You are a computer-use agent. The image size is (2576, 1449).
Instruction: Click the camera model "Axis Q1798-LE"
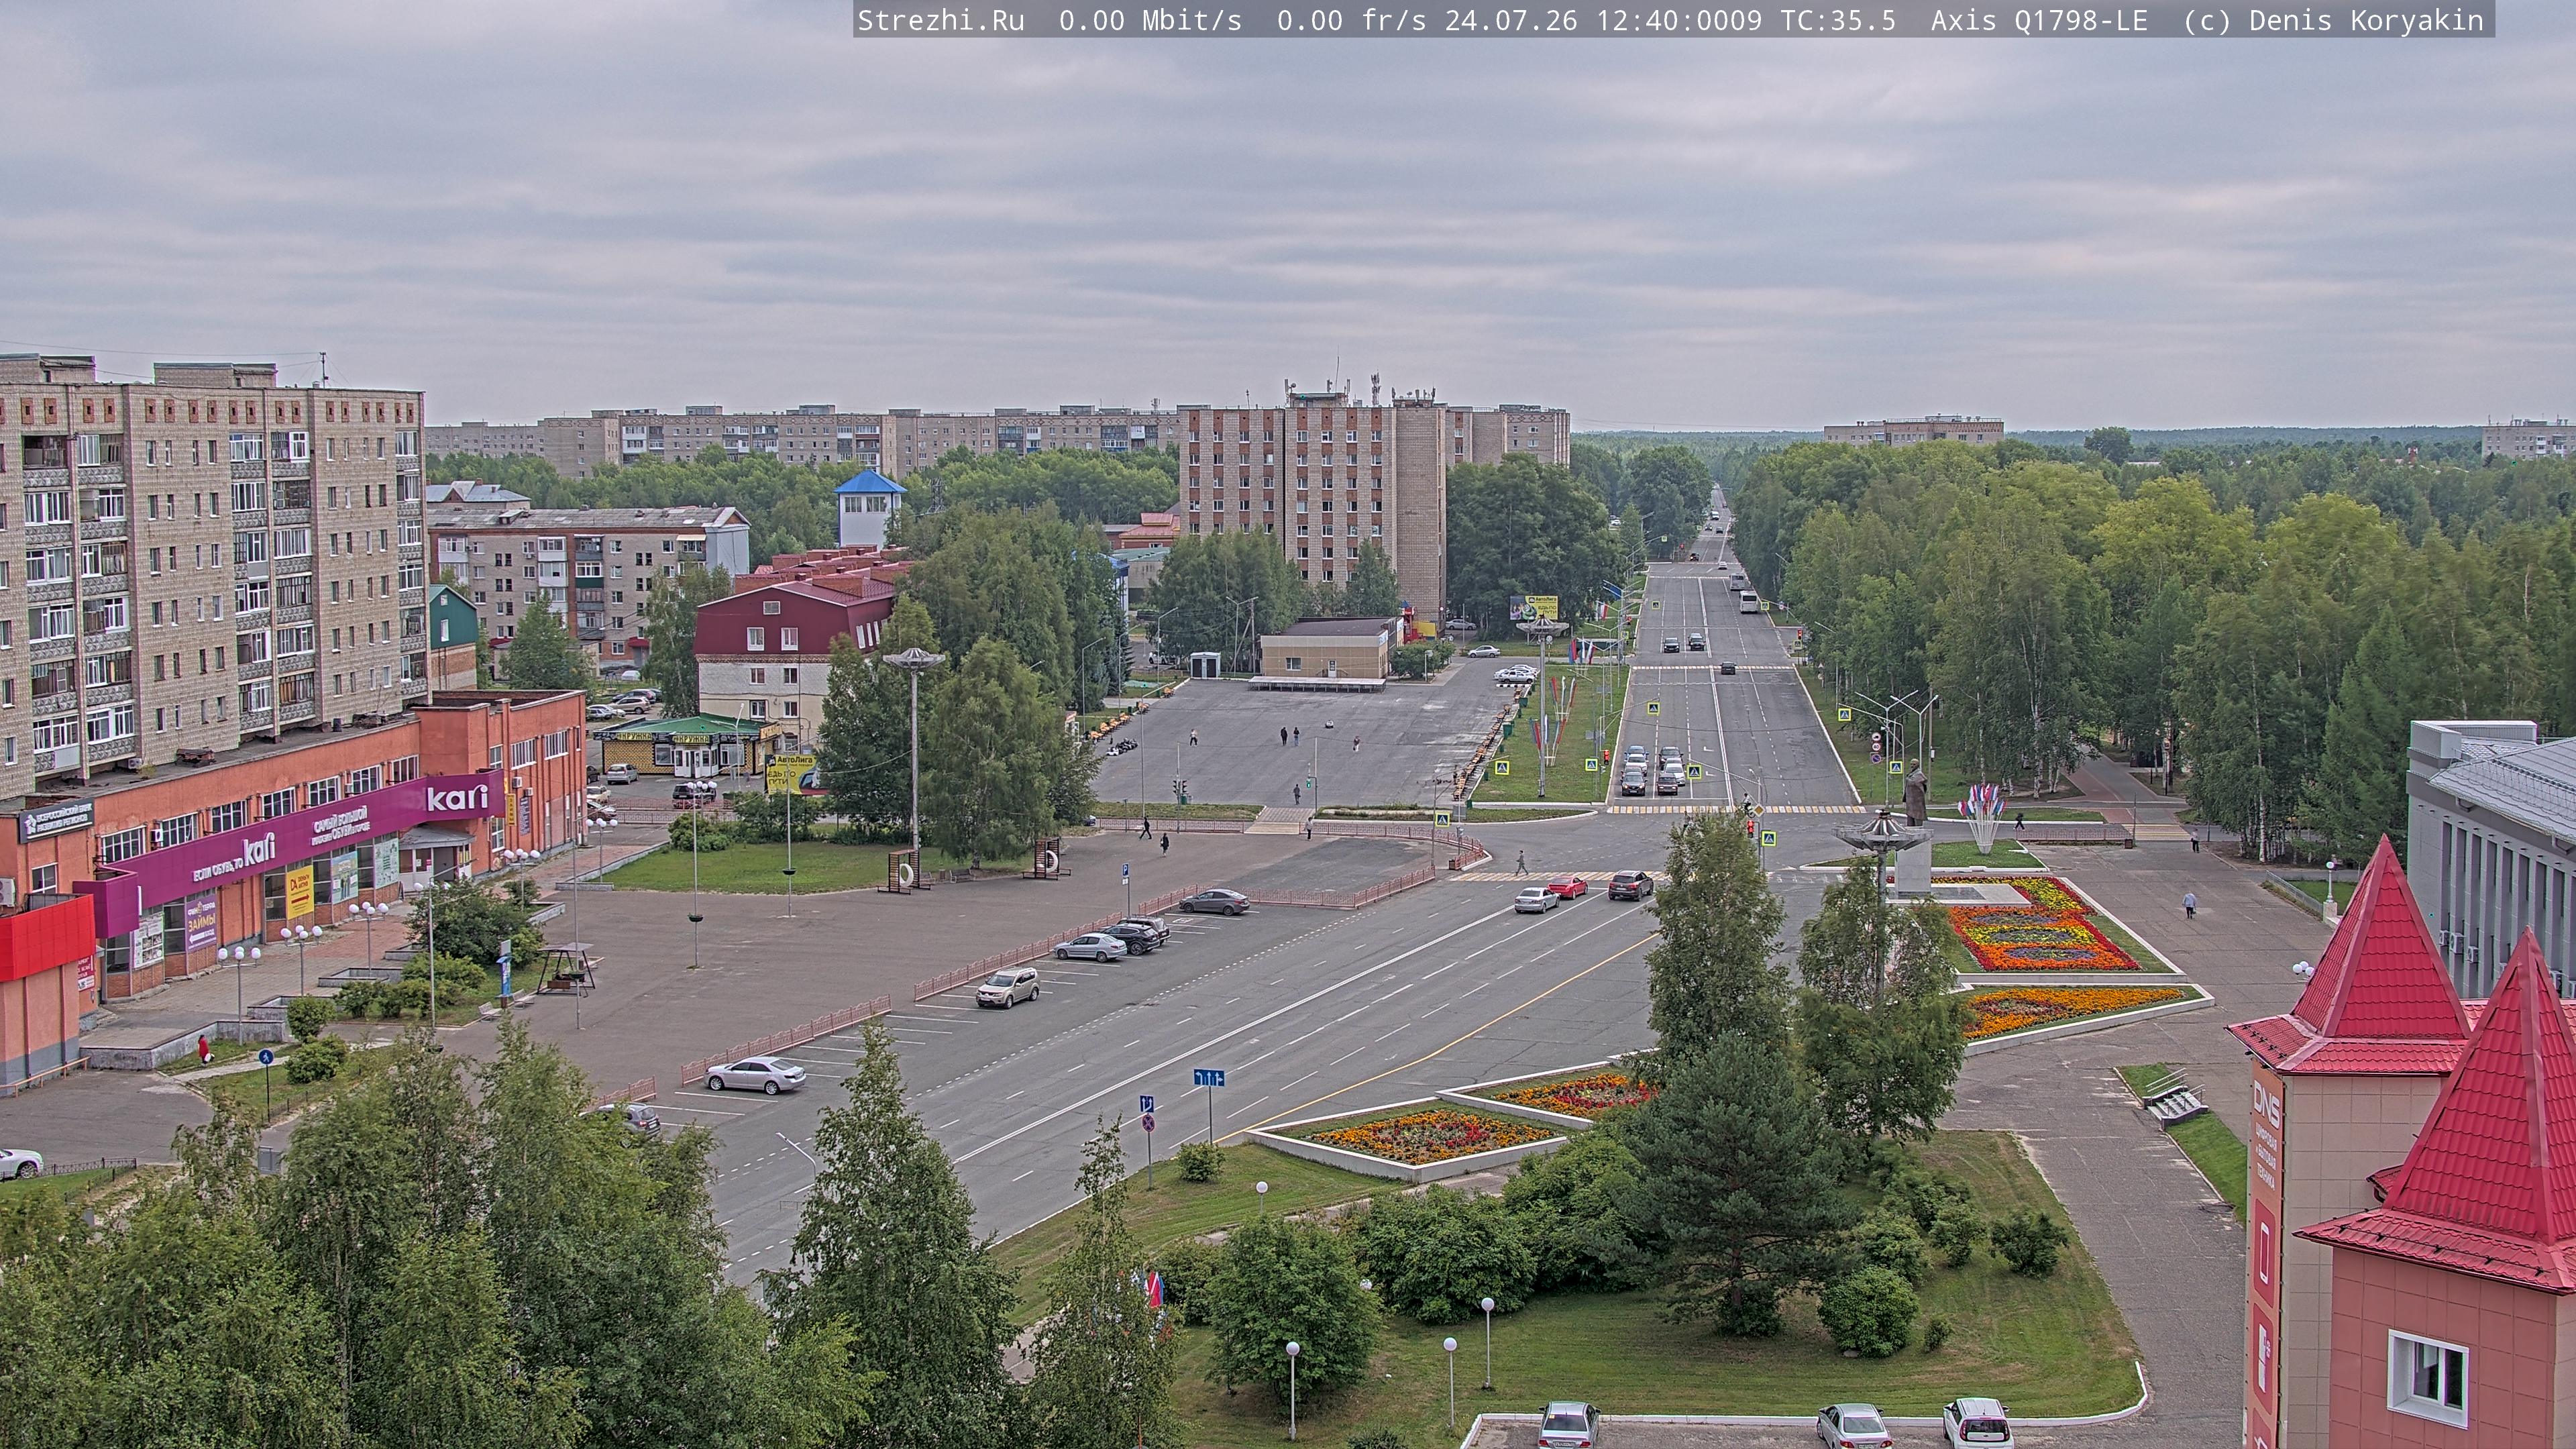2039,21
